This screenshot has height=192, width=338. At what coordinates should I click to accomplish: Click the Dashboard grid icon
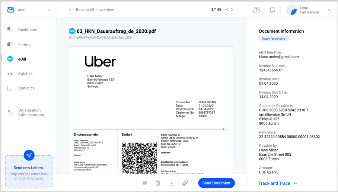pos(10,30)
